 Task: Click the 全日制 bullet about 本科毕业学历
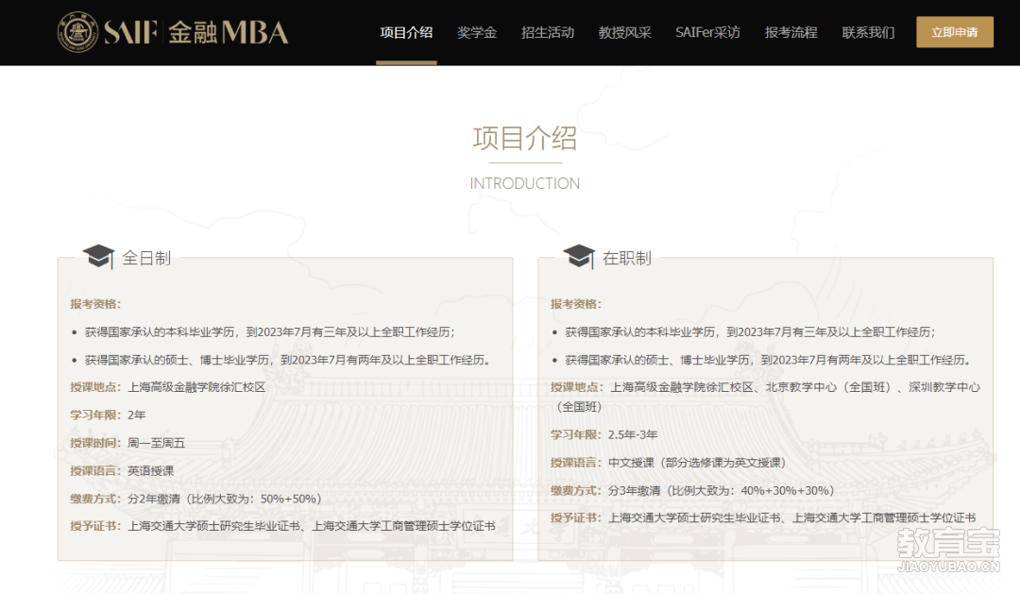269,331
